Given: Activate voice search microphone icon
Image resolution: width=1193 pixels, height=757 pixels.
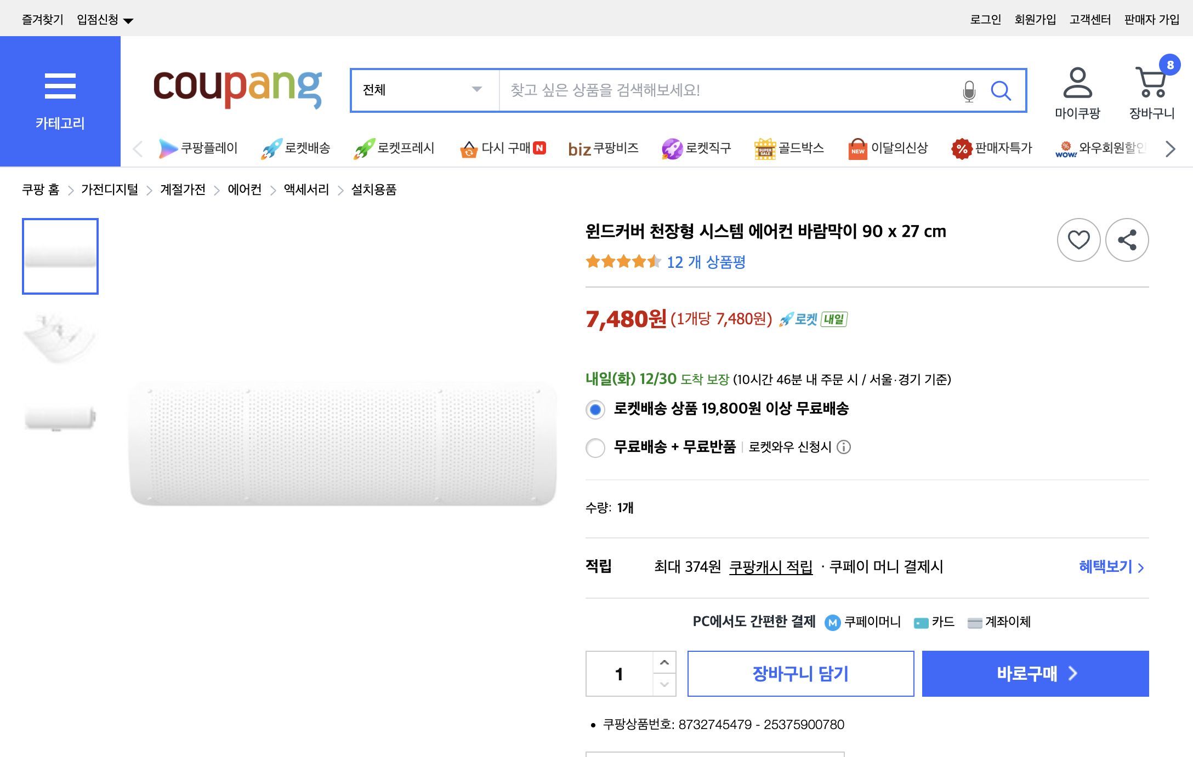Looking at the screenshot, I should (x=968, y=91).
